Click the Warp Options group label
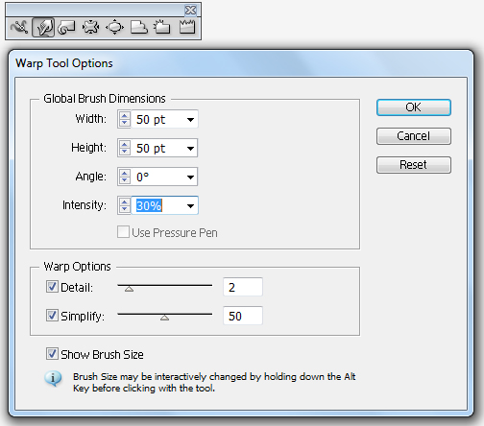 77,267
